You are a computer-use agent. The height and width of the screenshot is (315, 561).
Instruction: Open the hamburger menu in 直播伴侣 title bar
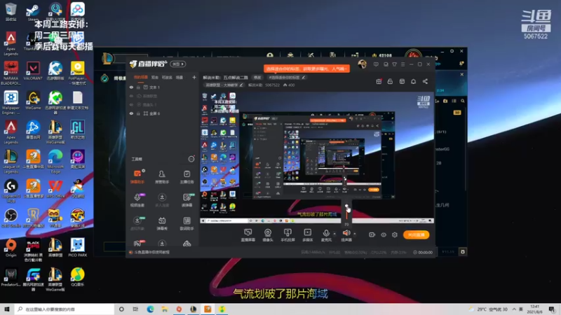[x=403, y=64]
